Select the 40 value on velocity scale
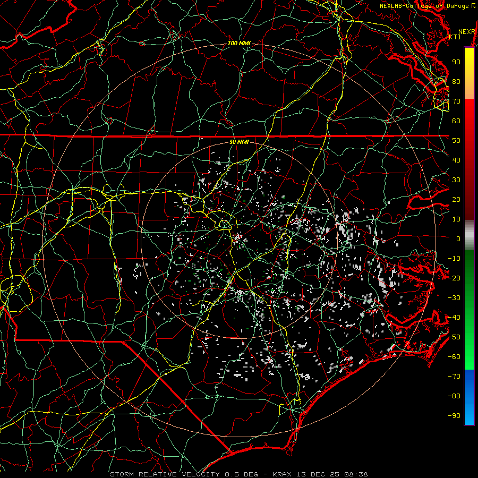Viewport: 478px width, 478px height. pos(456,160)
